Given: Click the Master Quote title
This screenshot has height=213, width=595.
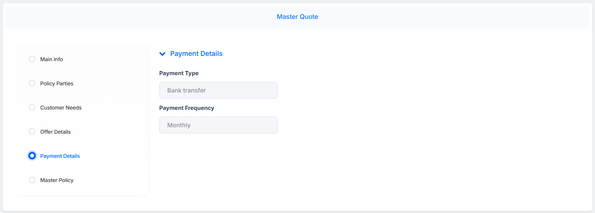Looking at the screenshot, I should 297,17.
